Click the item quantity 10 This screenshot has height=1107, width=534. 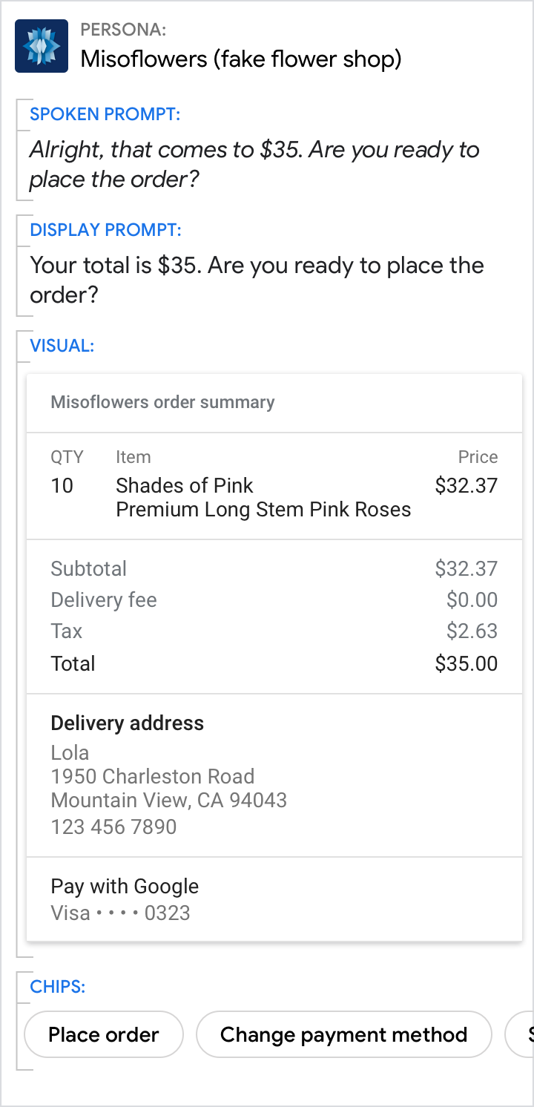[62, 485]
